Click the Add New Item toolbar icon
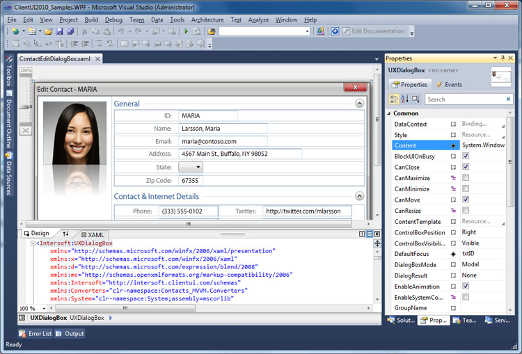The image size is (522, 354). (x=32, y=31)
